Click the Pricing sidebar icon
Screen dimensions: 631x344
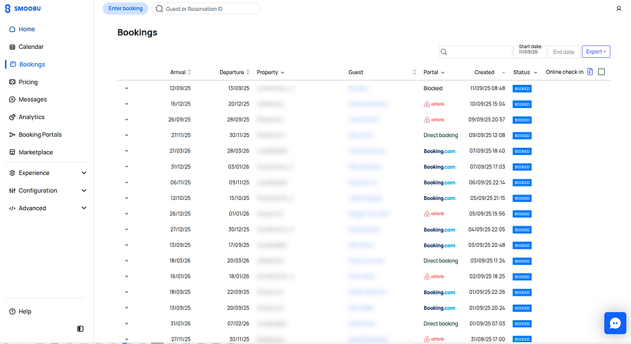point(12,82)
